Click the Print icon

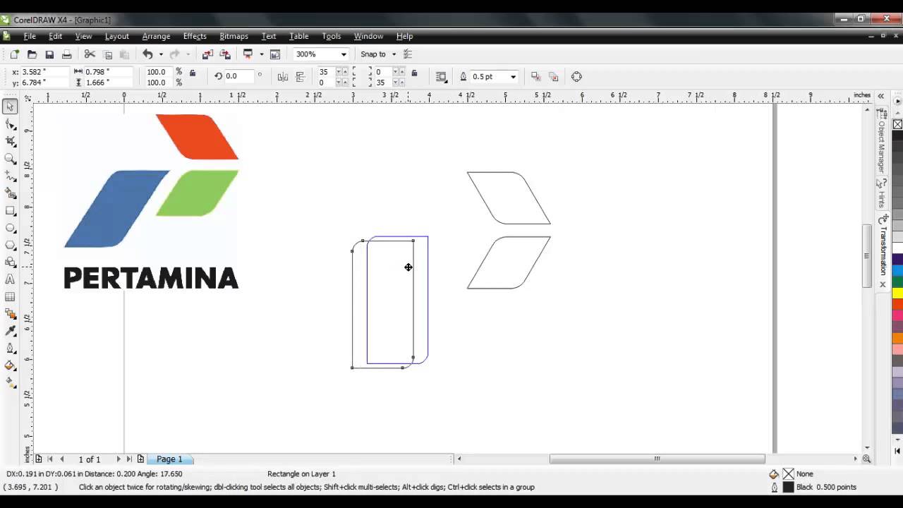[67, 54]
